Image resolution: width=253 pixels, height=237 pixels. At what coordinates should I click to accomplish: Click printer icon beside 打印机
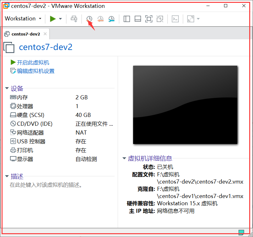coord(13,150)
